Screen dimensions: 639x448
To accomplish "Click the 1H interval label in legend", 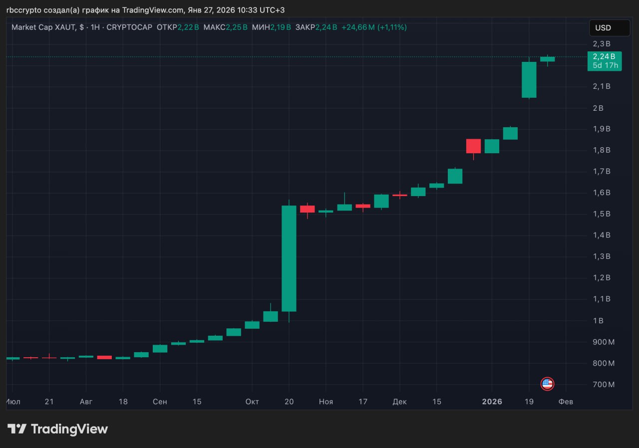I will tap(96, 27).
